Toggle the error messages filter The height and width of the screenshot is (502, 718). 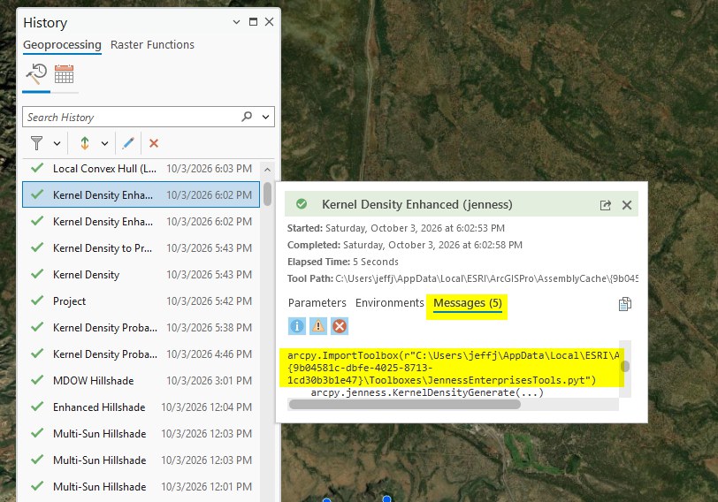340,326
